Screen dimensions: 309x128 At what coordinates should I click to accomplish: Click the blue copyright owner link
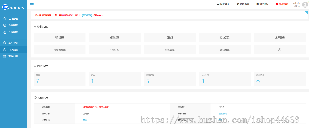[x=222, y=114]
